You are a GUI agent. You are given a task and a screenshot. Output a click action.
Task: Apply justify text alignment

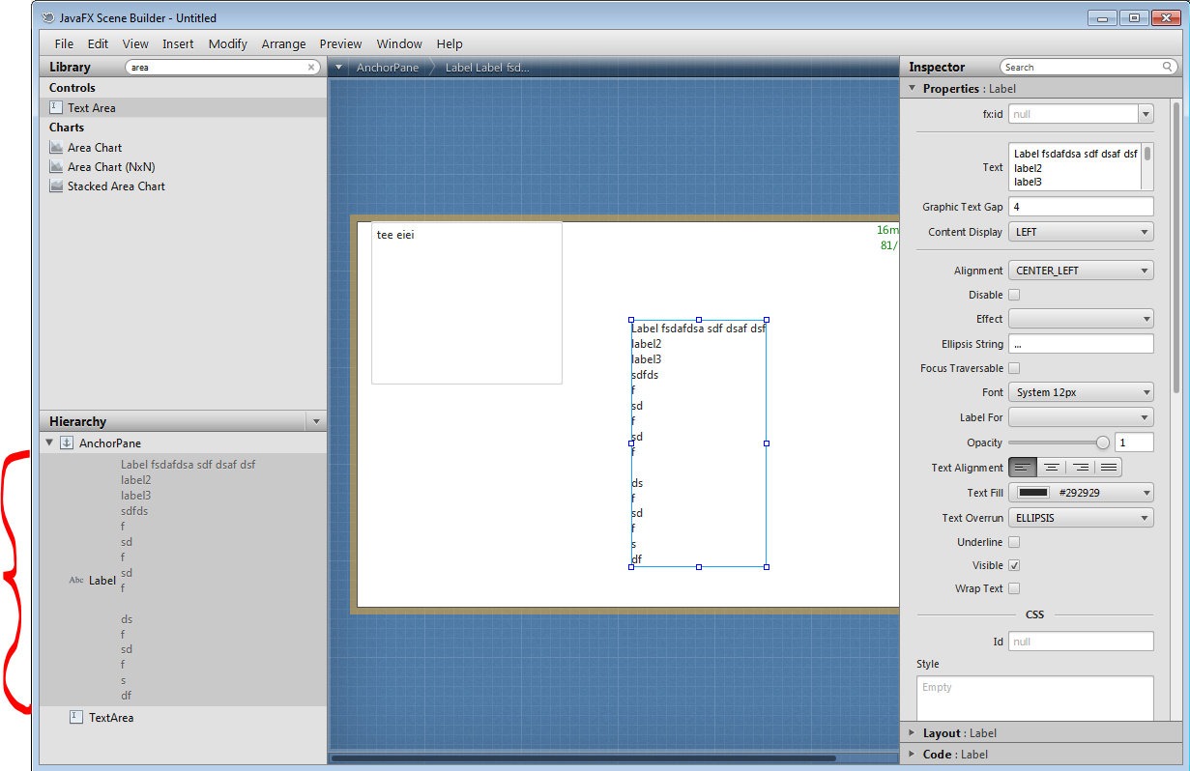click(x=1109, y=468)
